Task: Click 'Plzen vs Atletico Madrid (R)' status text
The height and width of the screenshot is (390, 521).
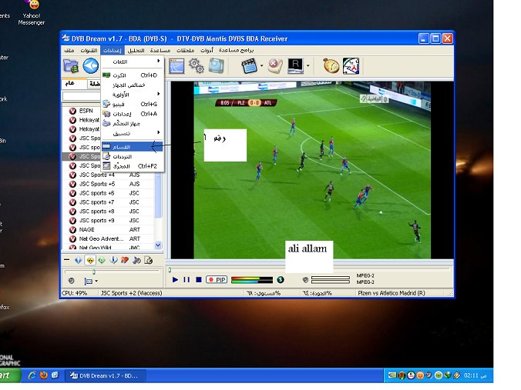Action: (x=392, y=293)
